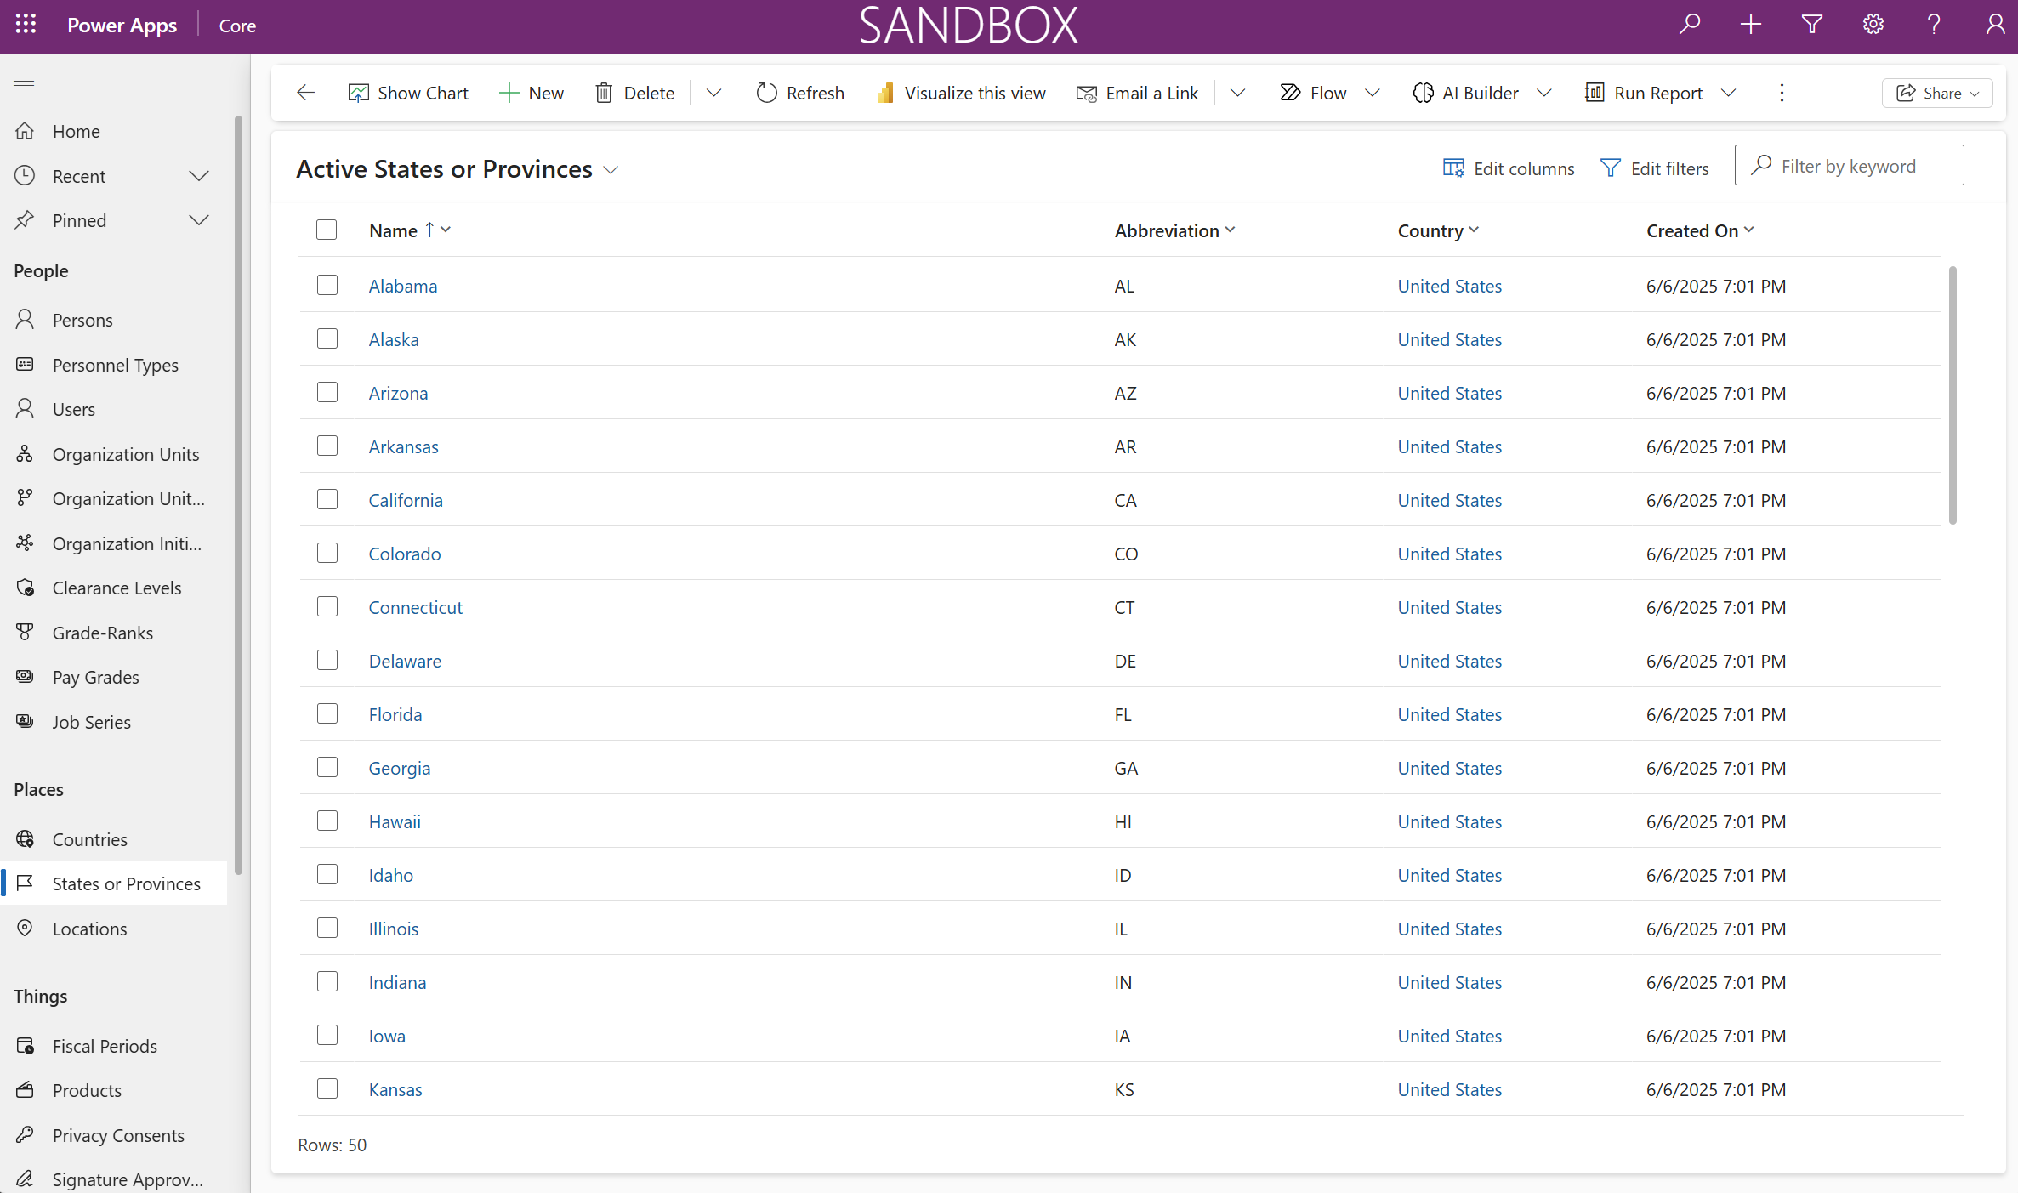Open Personnel Types in sidebar
This screenshot has width=2018, height=1193.
[114, 365]
